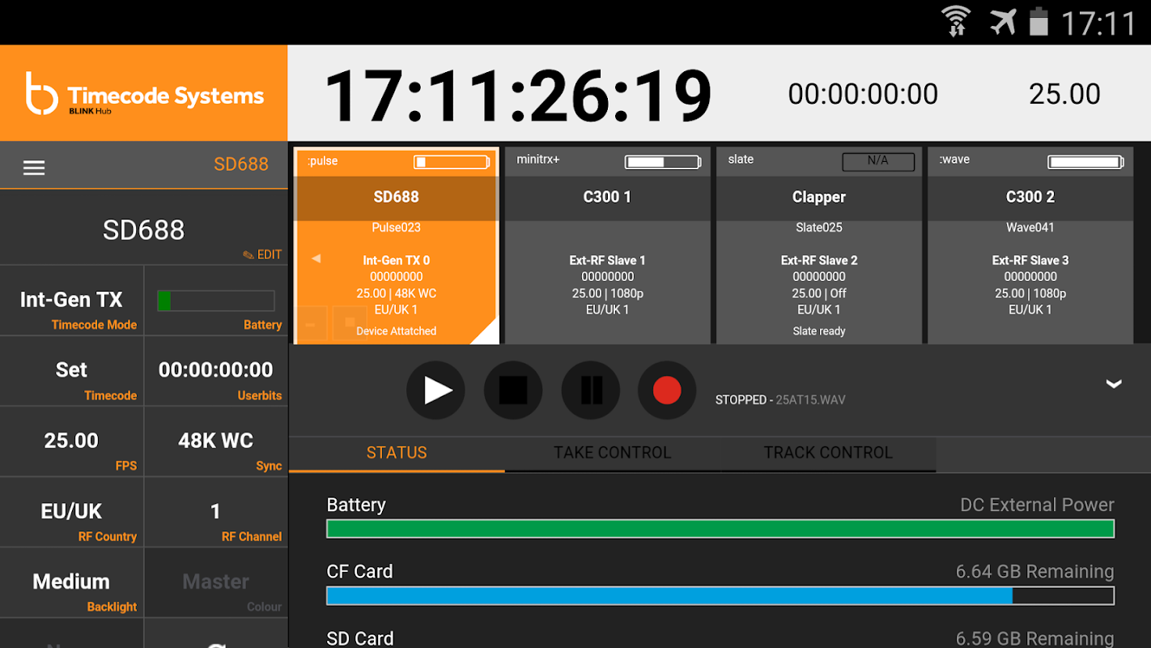Viewport: 1151px width, 648px height.
Task: Click the airplane mode icon
Action: tap(1003, 22)
